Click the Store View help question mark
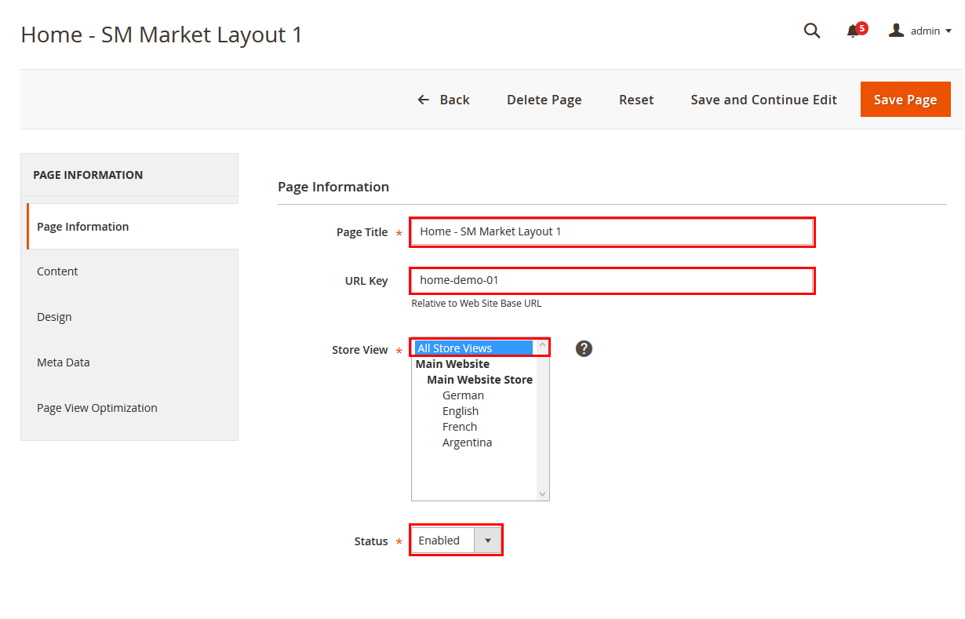965x619 pixels. coord(584,348)
